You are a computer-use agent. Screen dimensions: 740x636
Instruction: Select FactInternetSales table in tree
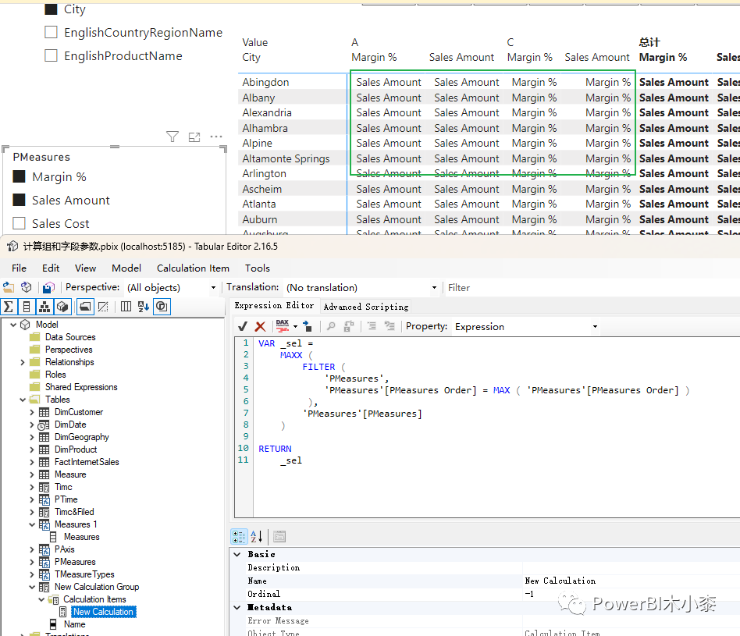tap(87, 462)
